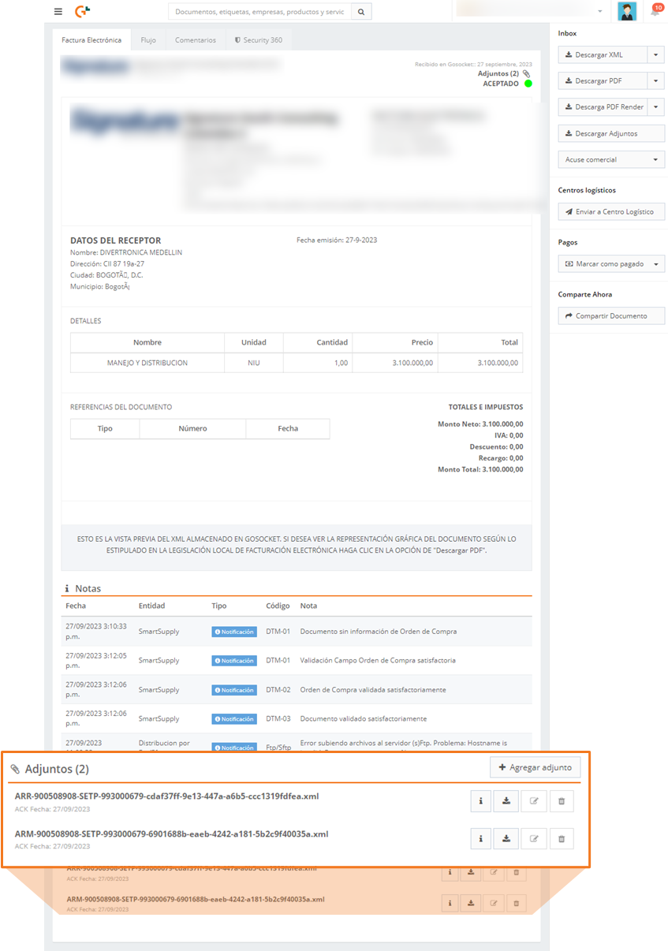Click the note 'Orden de Compra validada satisfactoriamente'
668x951 pixels.
point(373,690)
